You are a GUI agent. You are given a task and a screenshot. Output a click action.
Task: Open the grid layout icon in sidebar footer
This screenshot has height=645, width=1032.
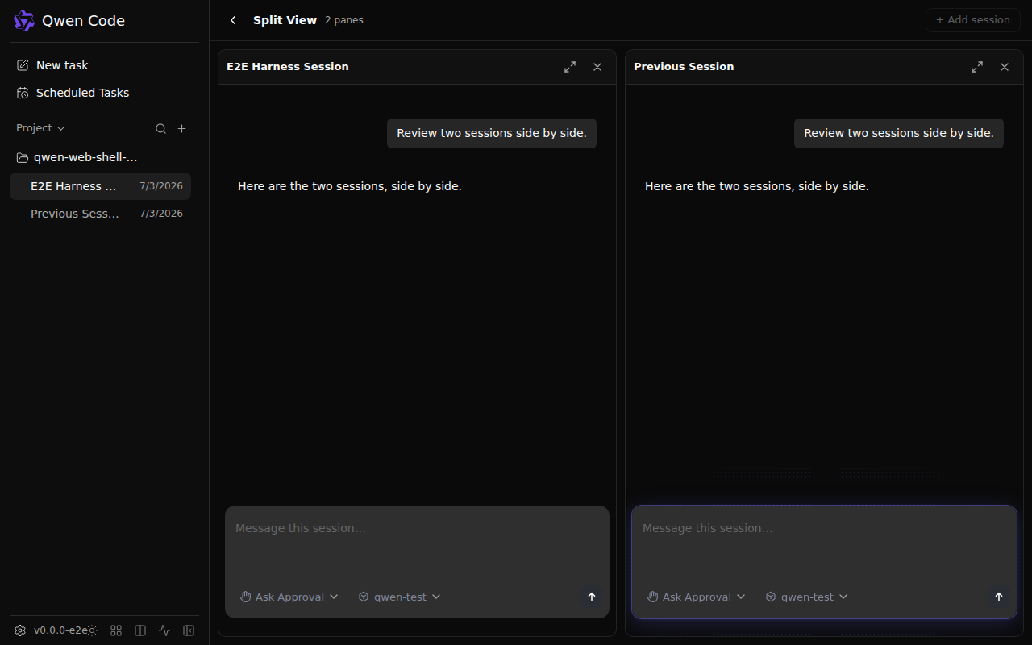pos(116,630)
